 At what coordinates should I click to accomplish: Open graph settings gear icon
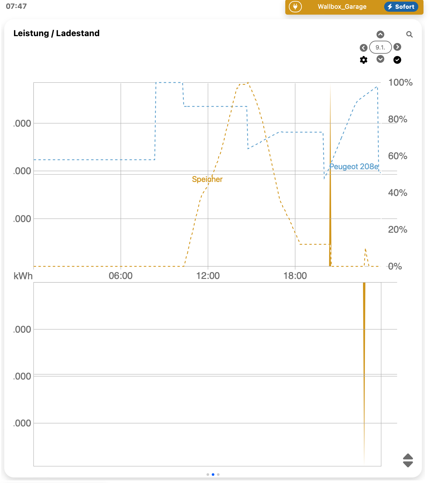click(x=364, y=60)
